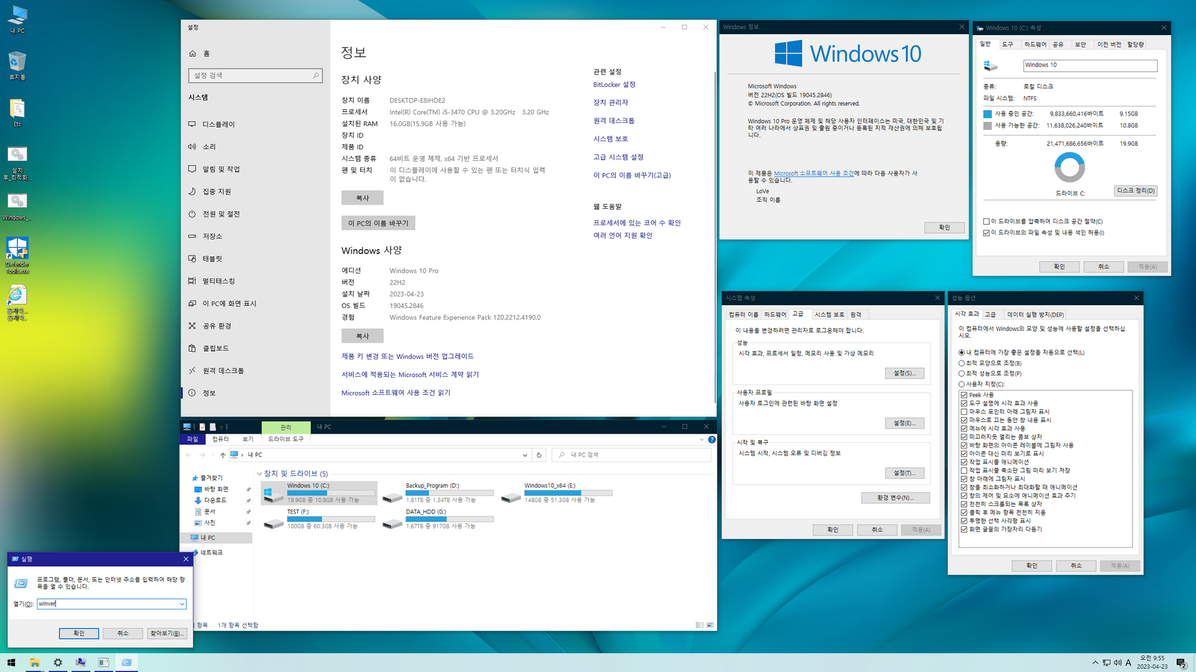Click the drive label field in C: properties
The height and width of the screenshot is (672, 1196).
pyautogui.click(x=1090, y=65)
